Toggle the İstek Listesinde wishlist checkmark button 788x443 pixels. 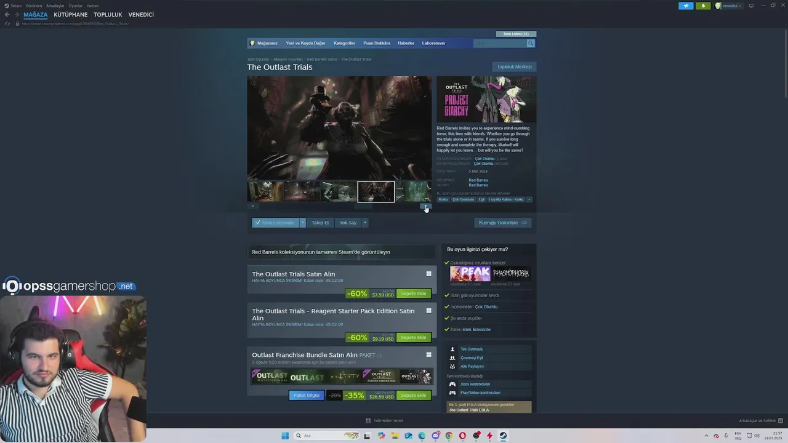(275, 223)
